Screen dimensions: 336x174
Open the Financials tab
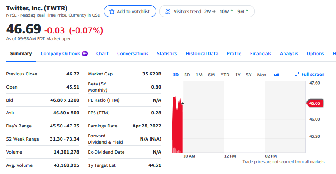[260, 54]
